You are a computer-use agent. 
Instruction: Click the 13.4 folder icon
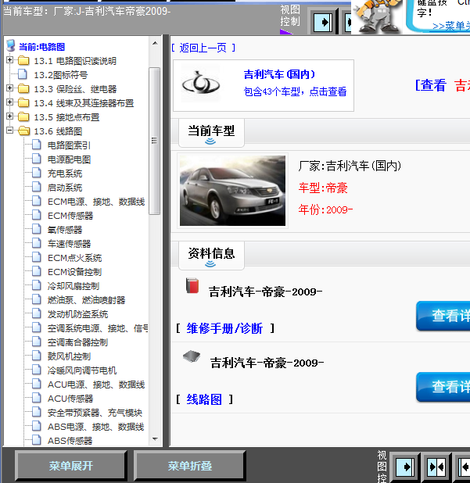[x=23, y=102]
